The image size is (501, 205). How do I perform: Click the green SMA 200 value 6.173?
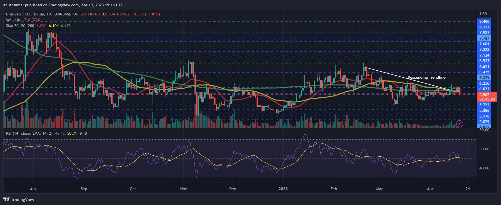click(66, 26)
